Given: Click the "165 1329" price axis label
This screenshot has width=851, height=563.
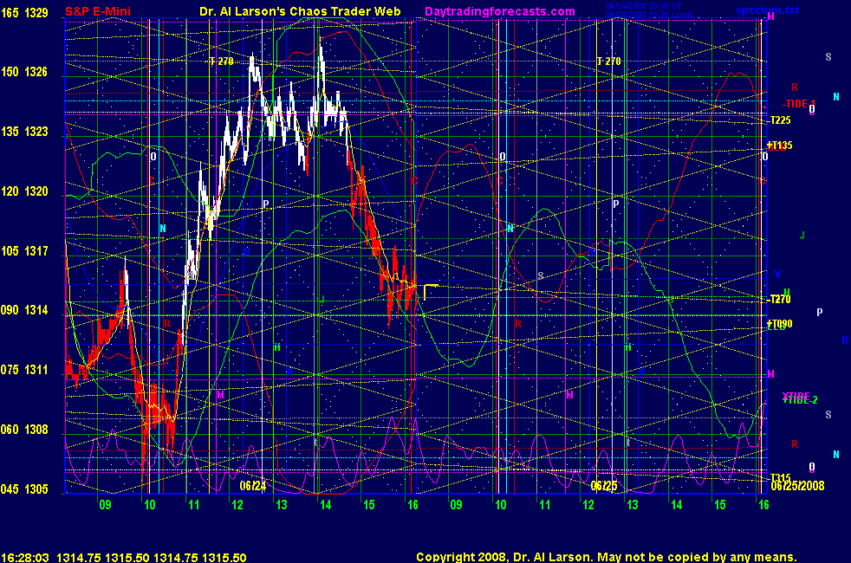Looking at the screenshot, I should [x=24, y=12].
